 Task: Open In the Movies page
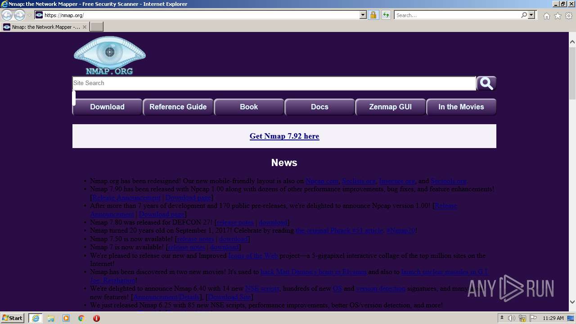click(461, 107)
